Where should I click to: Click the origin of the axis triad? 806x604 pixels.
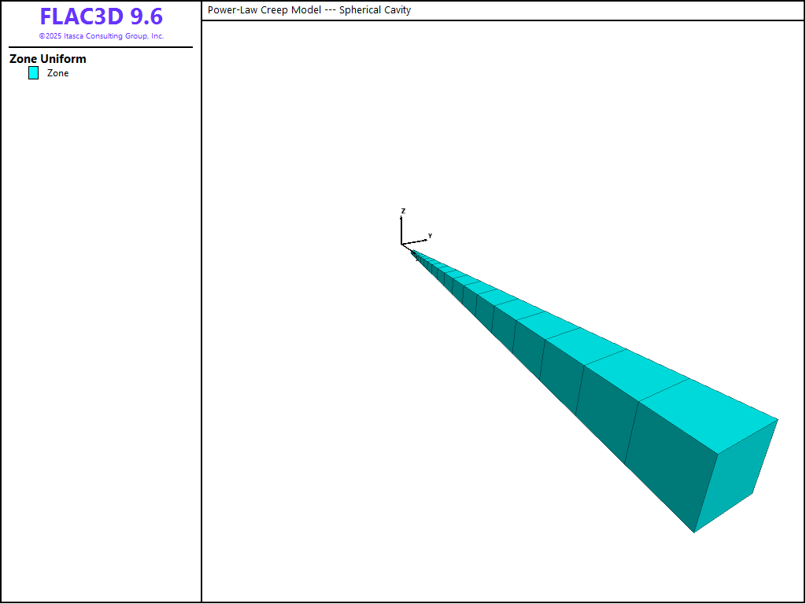402,245
